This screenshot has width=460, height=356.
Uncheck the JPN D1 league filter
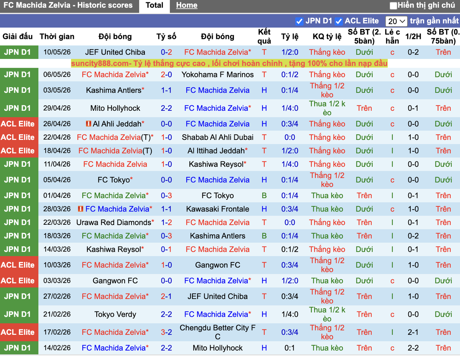coord(299,21)
